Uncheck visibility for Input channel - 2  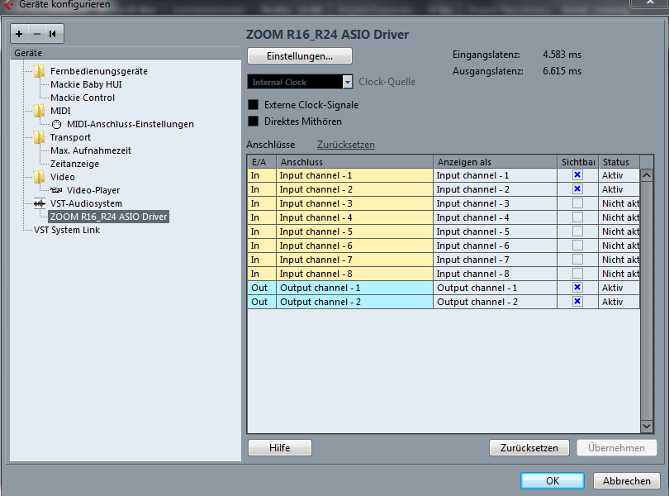point(577,189)
